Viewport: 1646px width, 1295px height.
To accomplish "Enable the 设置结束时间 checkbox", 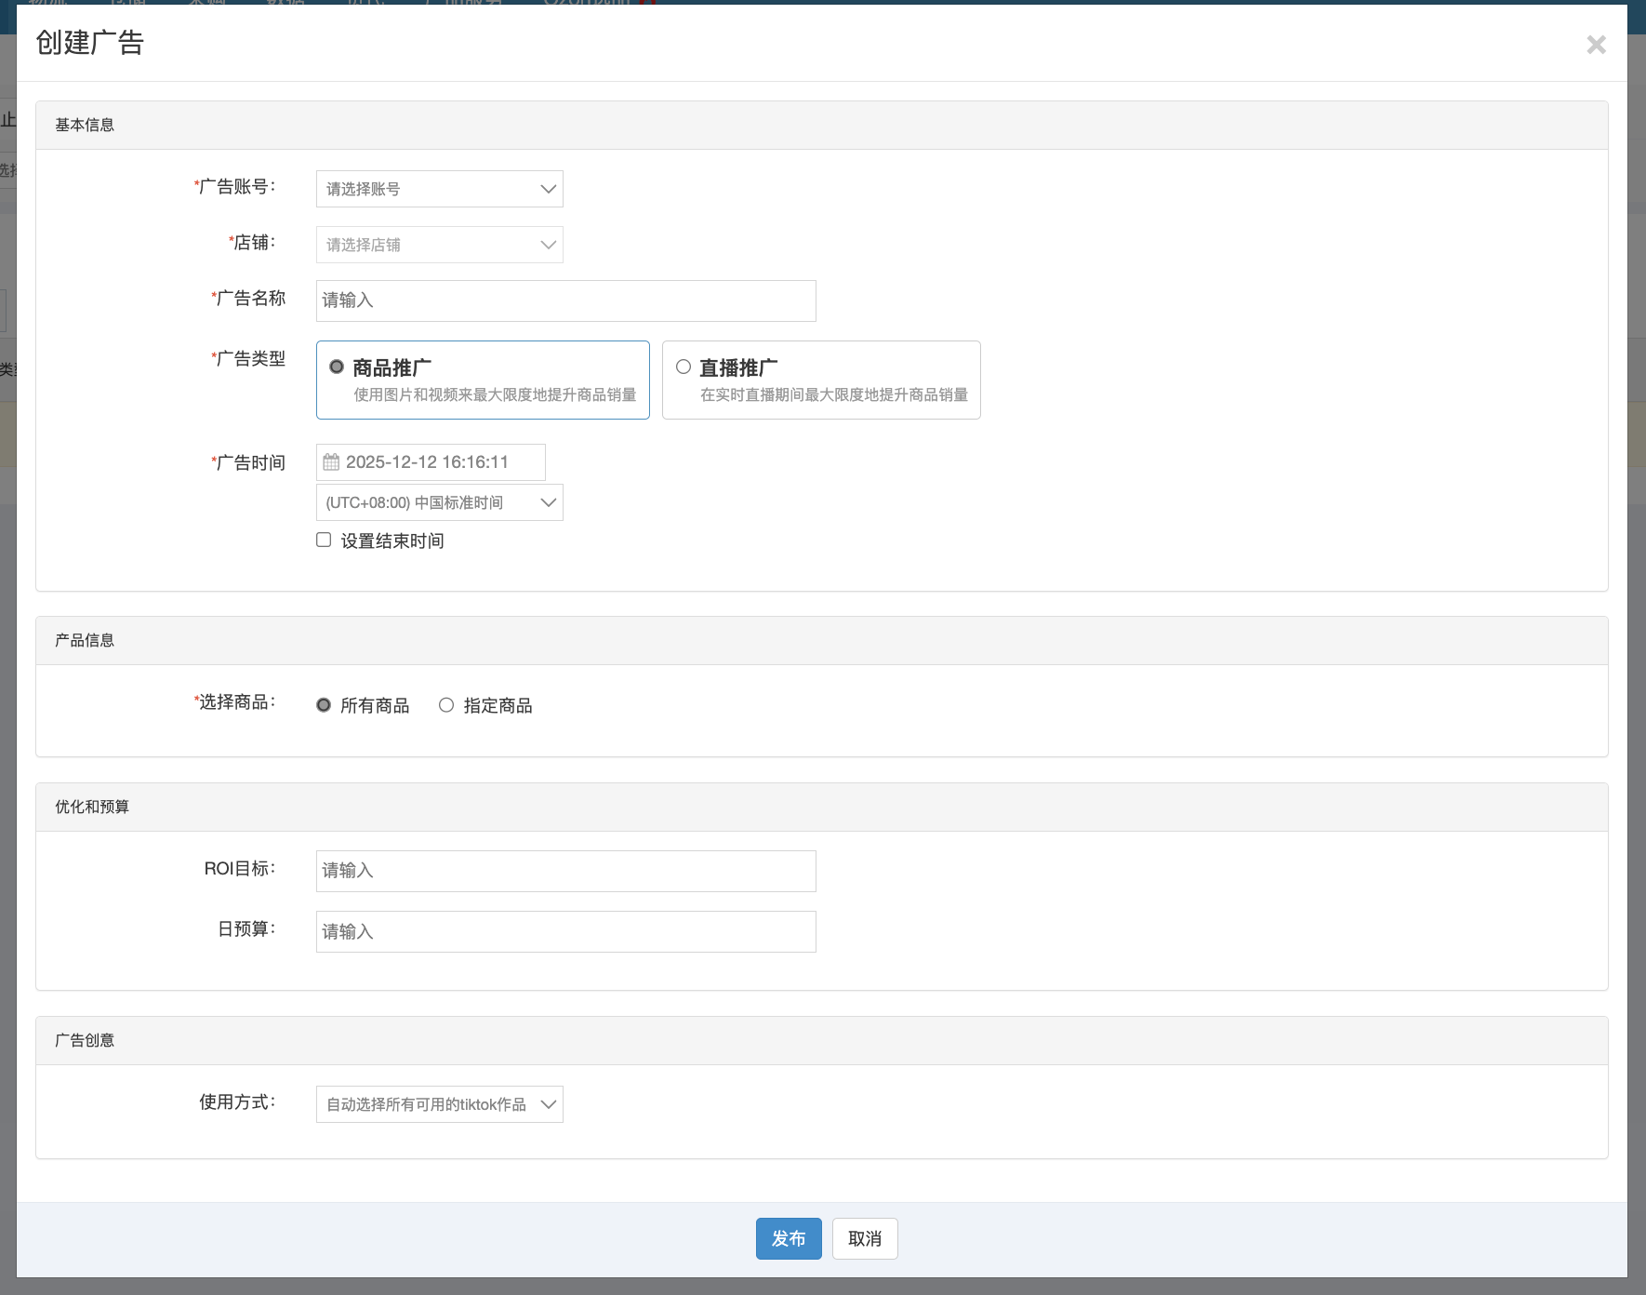I will click(x=324, y=540).
